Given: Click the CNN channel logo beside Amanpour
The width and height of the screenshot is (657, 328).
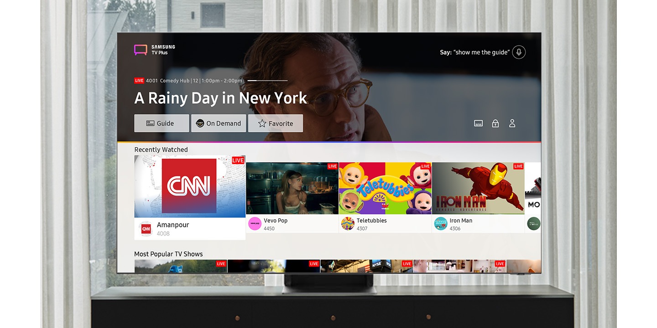Looking at the screenshot, I should click(x=146, y=229).
